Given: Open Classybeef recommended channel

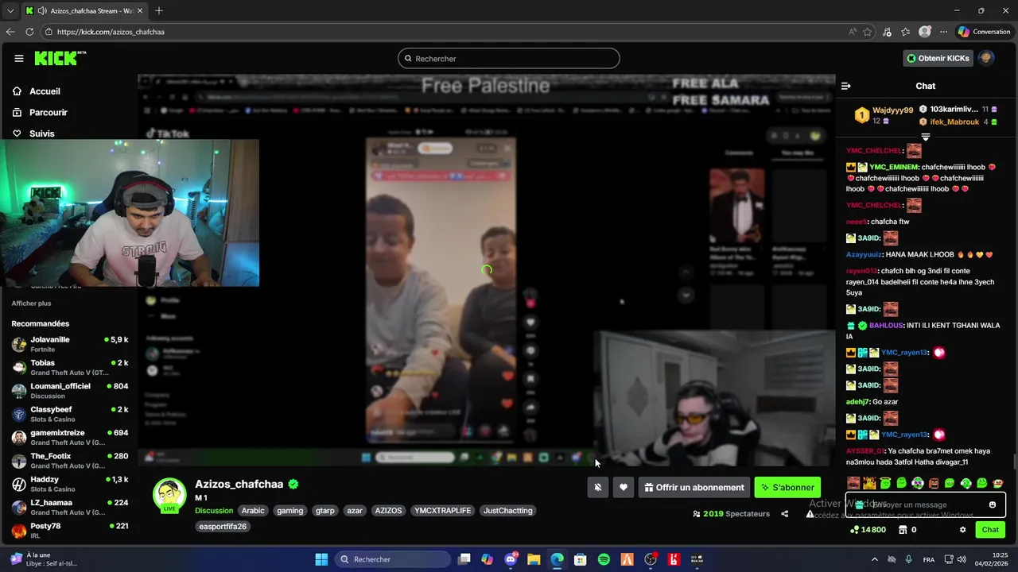Looking at the screenshot, I should (x=70, y=414).
